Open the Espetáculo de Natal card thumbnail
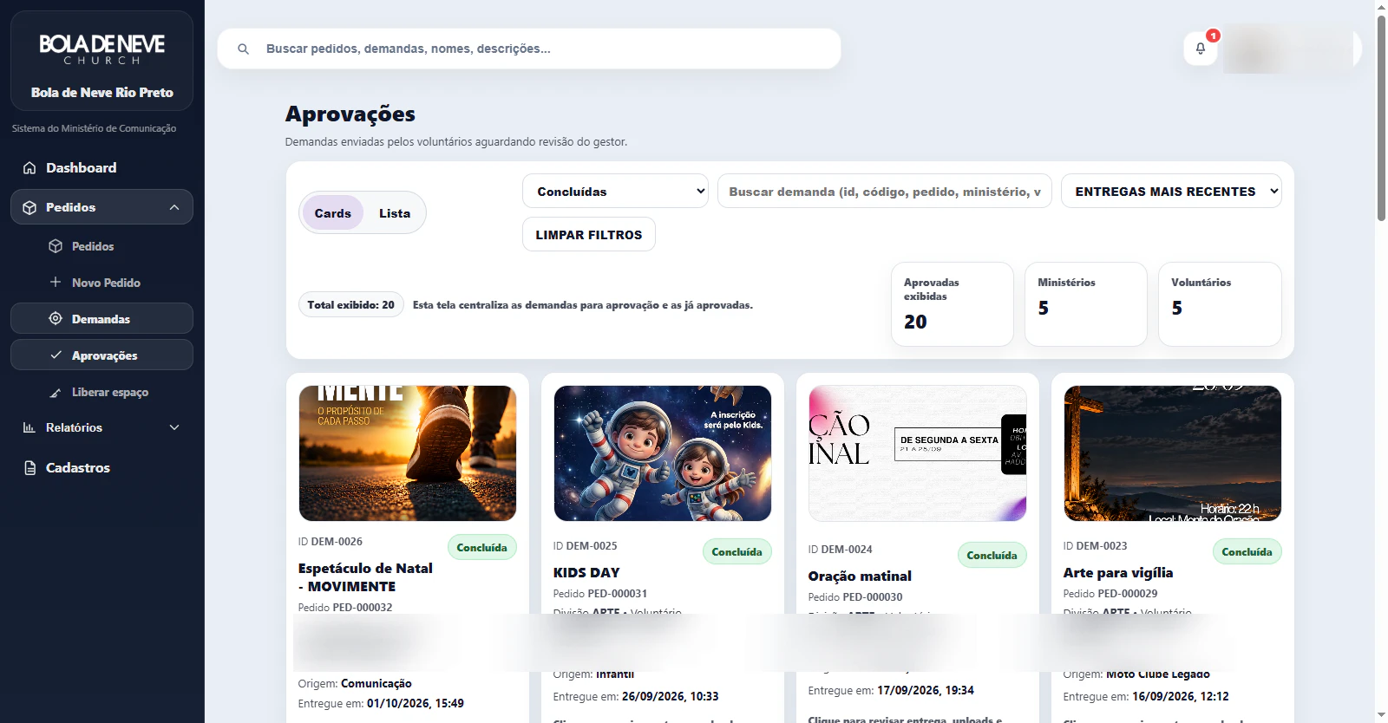The width and height of the screenshot is (1388, 723). tap(408, 453)
